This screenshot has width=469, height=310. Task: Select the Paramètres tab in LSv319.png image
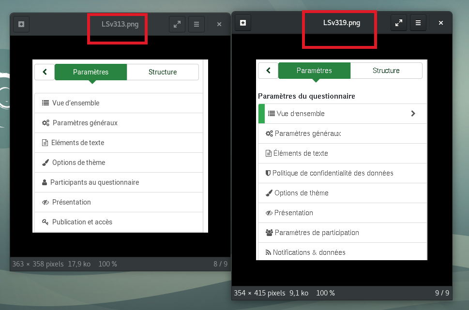point(314,71)
